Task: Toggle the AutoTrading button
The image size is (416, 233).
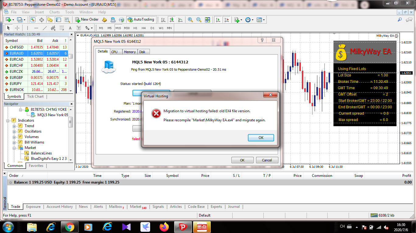Action: point(141,19)
